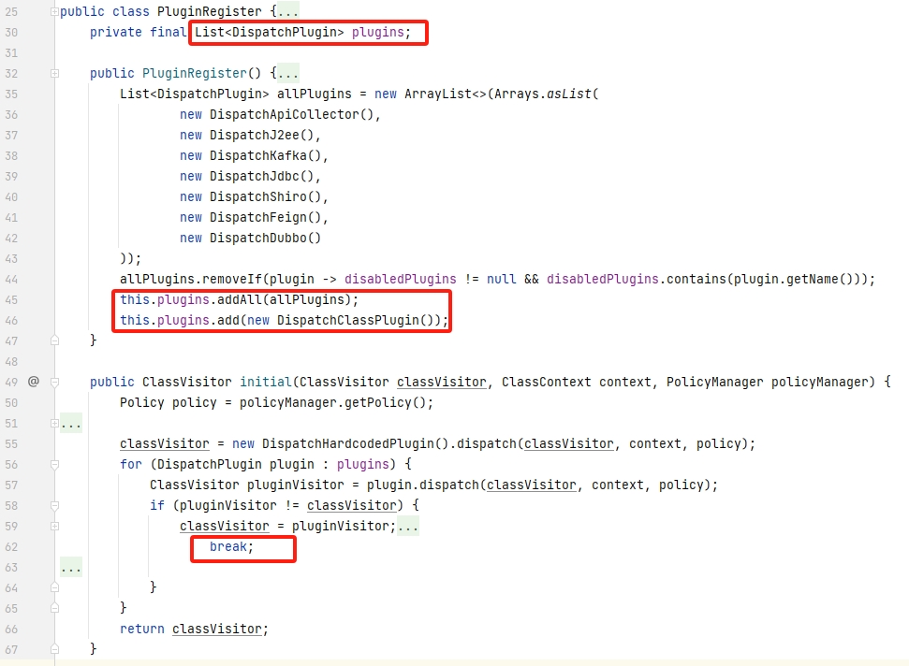This screenshot has height=666, width=909.
Task: Click the fold end marker on line 47
Action: click(x=55, y=340)
